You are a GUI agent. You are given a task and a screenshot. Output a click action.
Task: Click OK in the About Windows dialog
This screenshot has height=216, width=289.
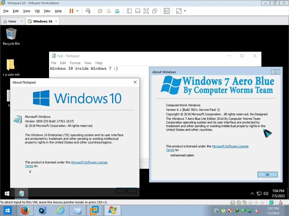point(268,174)
